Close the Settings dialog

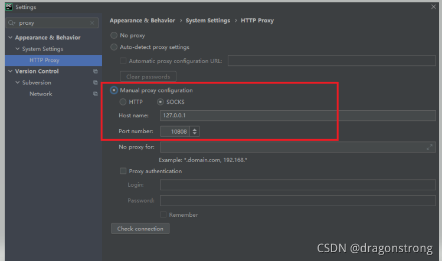pos(433,6)
